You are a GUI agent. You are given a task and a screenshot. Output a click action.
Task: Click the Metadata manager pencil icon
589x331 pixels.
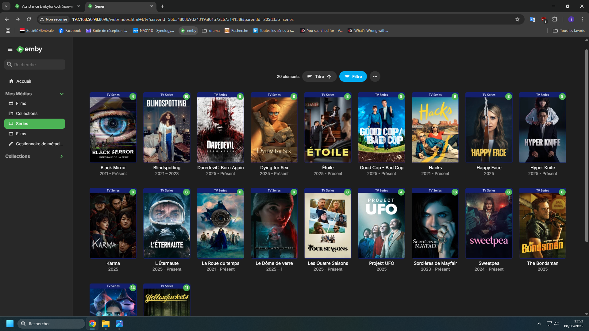(11, 144)
